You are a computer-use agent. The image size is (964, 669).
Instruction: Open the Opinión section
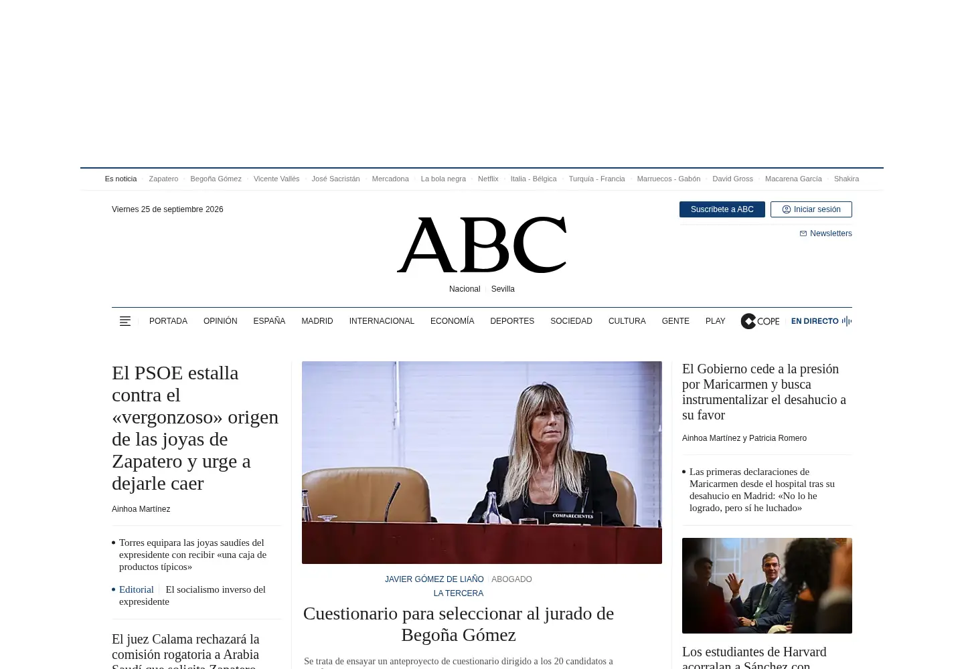[220, 321]
